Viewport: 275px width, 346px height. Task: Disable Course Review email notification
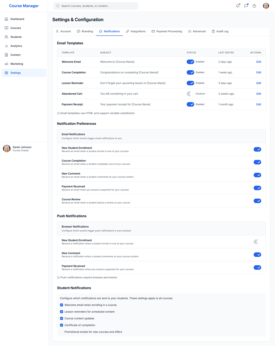coord(257,201)
